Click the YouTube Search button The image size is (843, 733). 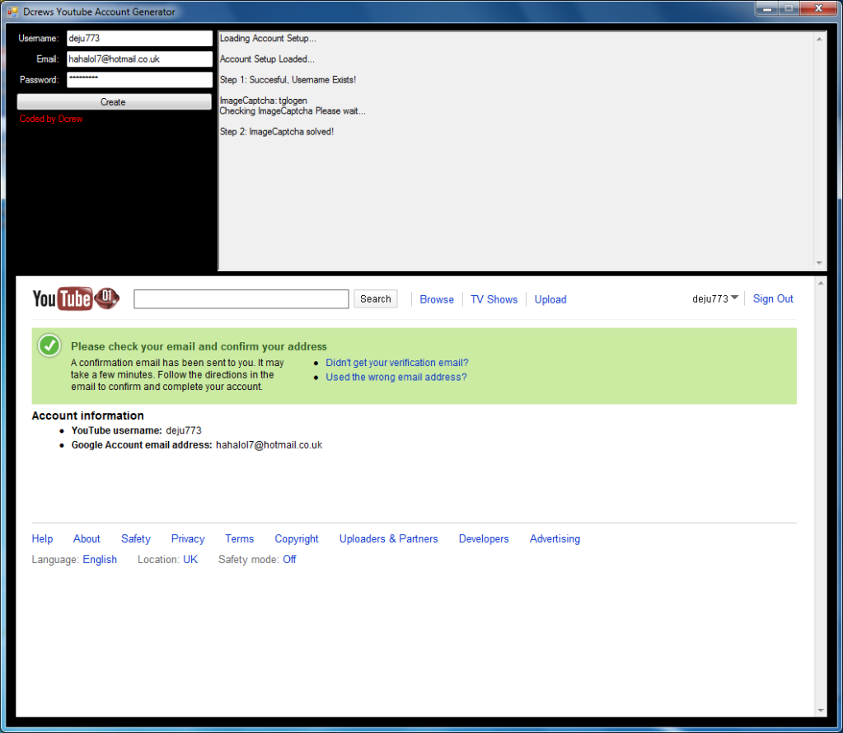click(375, 299)
